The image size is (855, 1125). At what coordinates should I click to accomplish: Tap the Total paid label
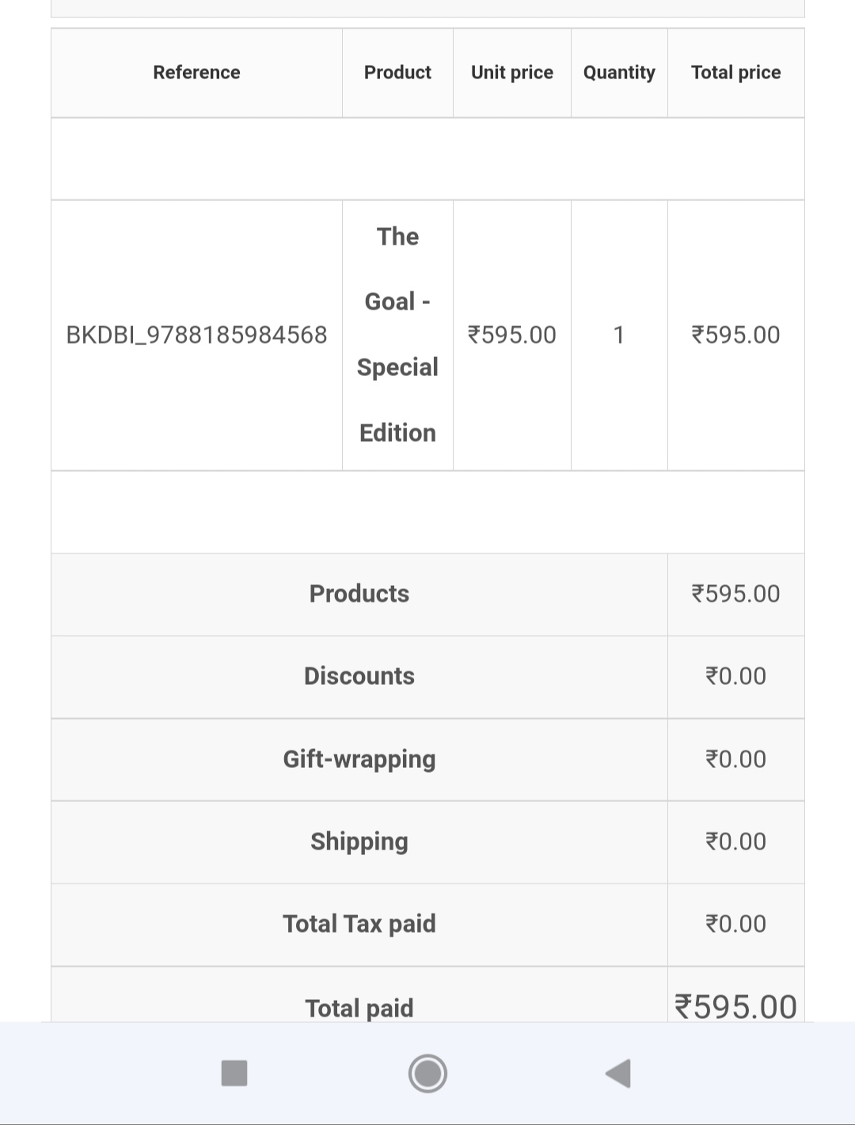pos(359,1008)
